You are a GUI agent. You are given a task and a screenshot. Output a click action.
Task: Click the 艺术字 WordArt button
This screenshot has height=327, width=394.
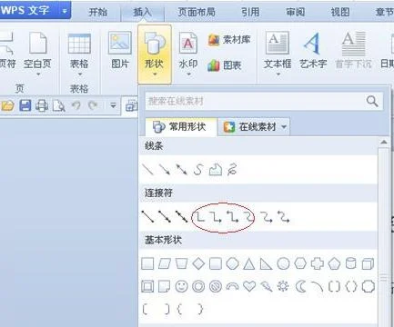coord(313,51)
